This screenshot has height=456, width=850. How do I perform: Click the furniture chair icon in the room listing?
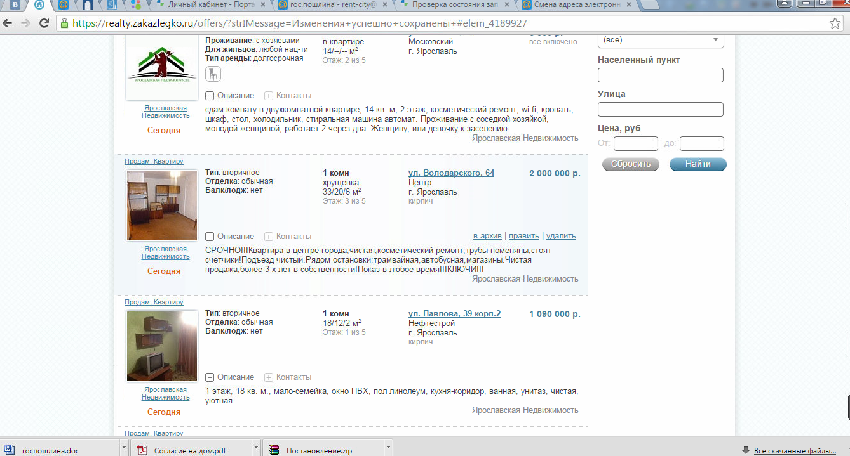[x=213, y=74]
